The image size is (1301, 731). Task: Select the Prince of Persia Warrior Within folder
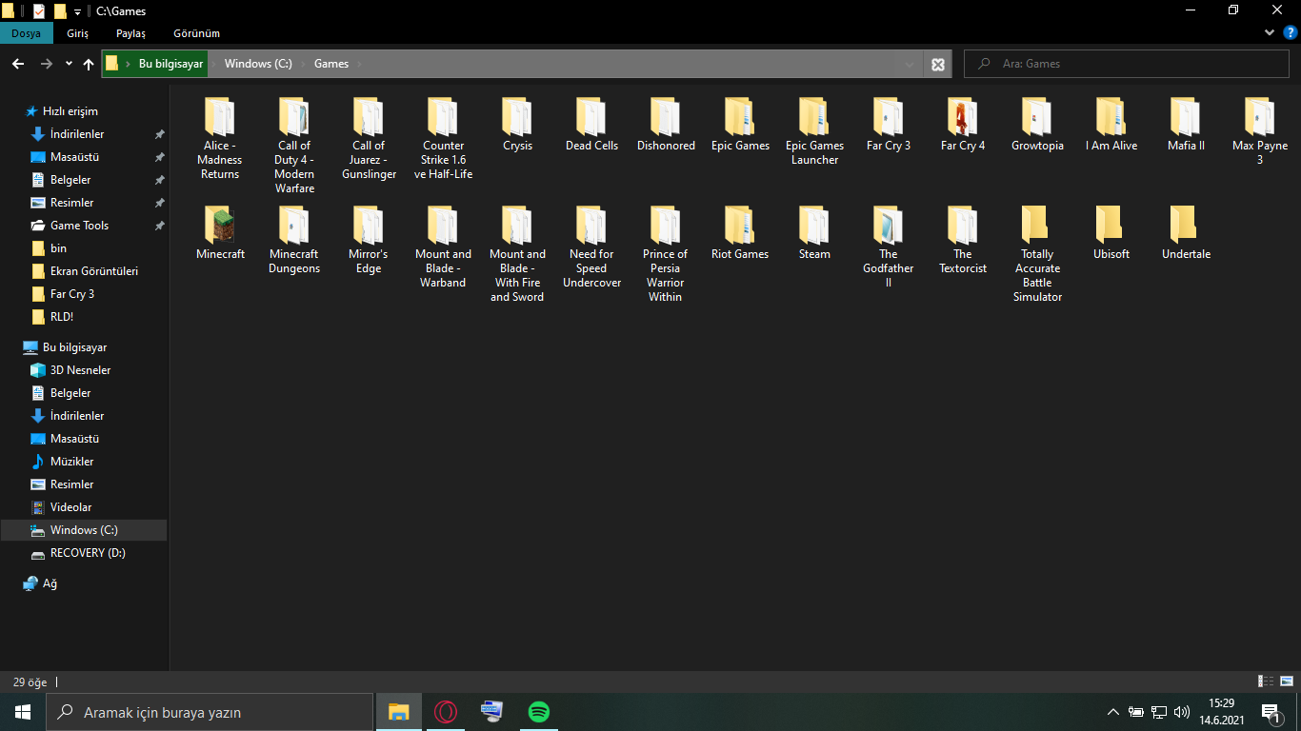click(666, 254)
